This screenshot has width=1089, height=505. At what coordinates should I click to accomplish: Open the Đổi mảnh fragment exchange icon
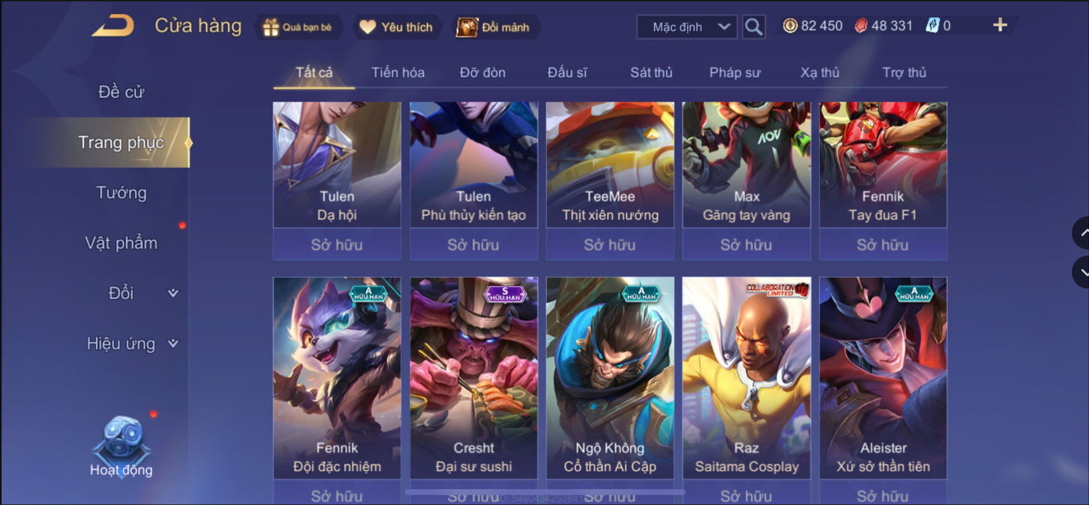[x=467, y=27]
